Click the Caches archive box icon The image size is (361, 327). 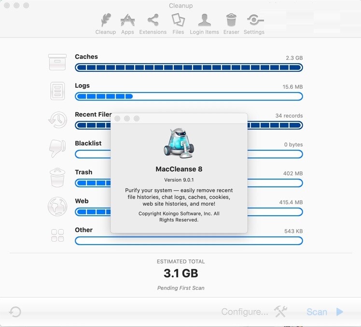(x=57, y=62)
